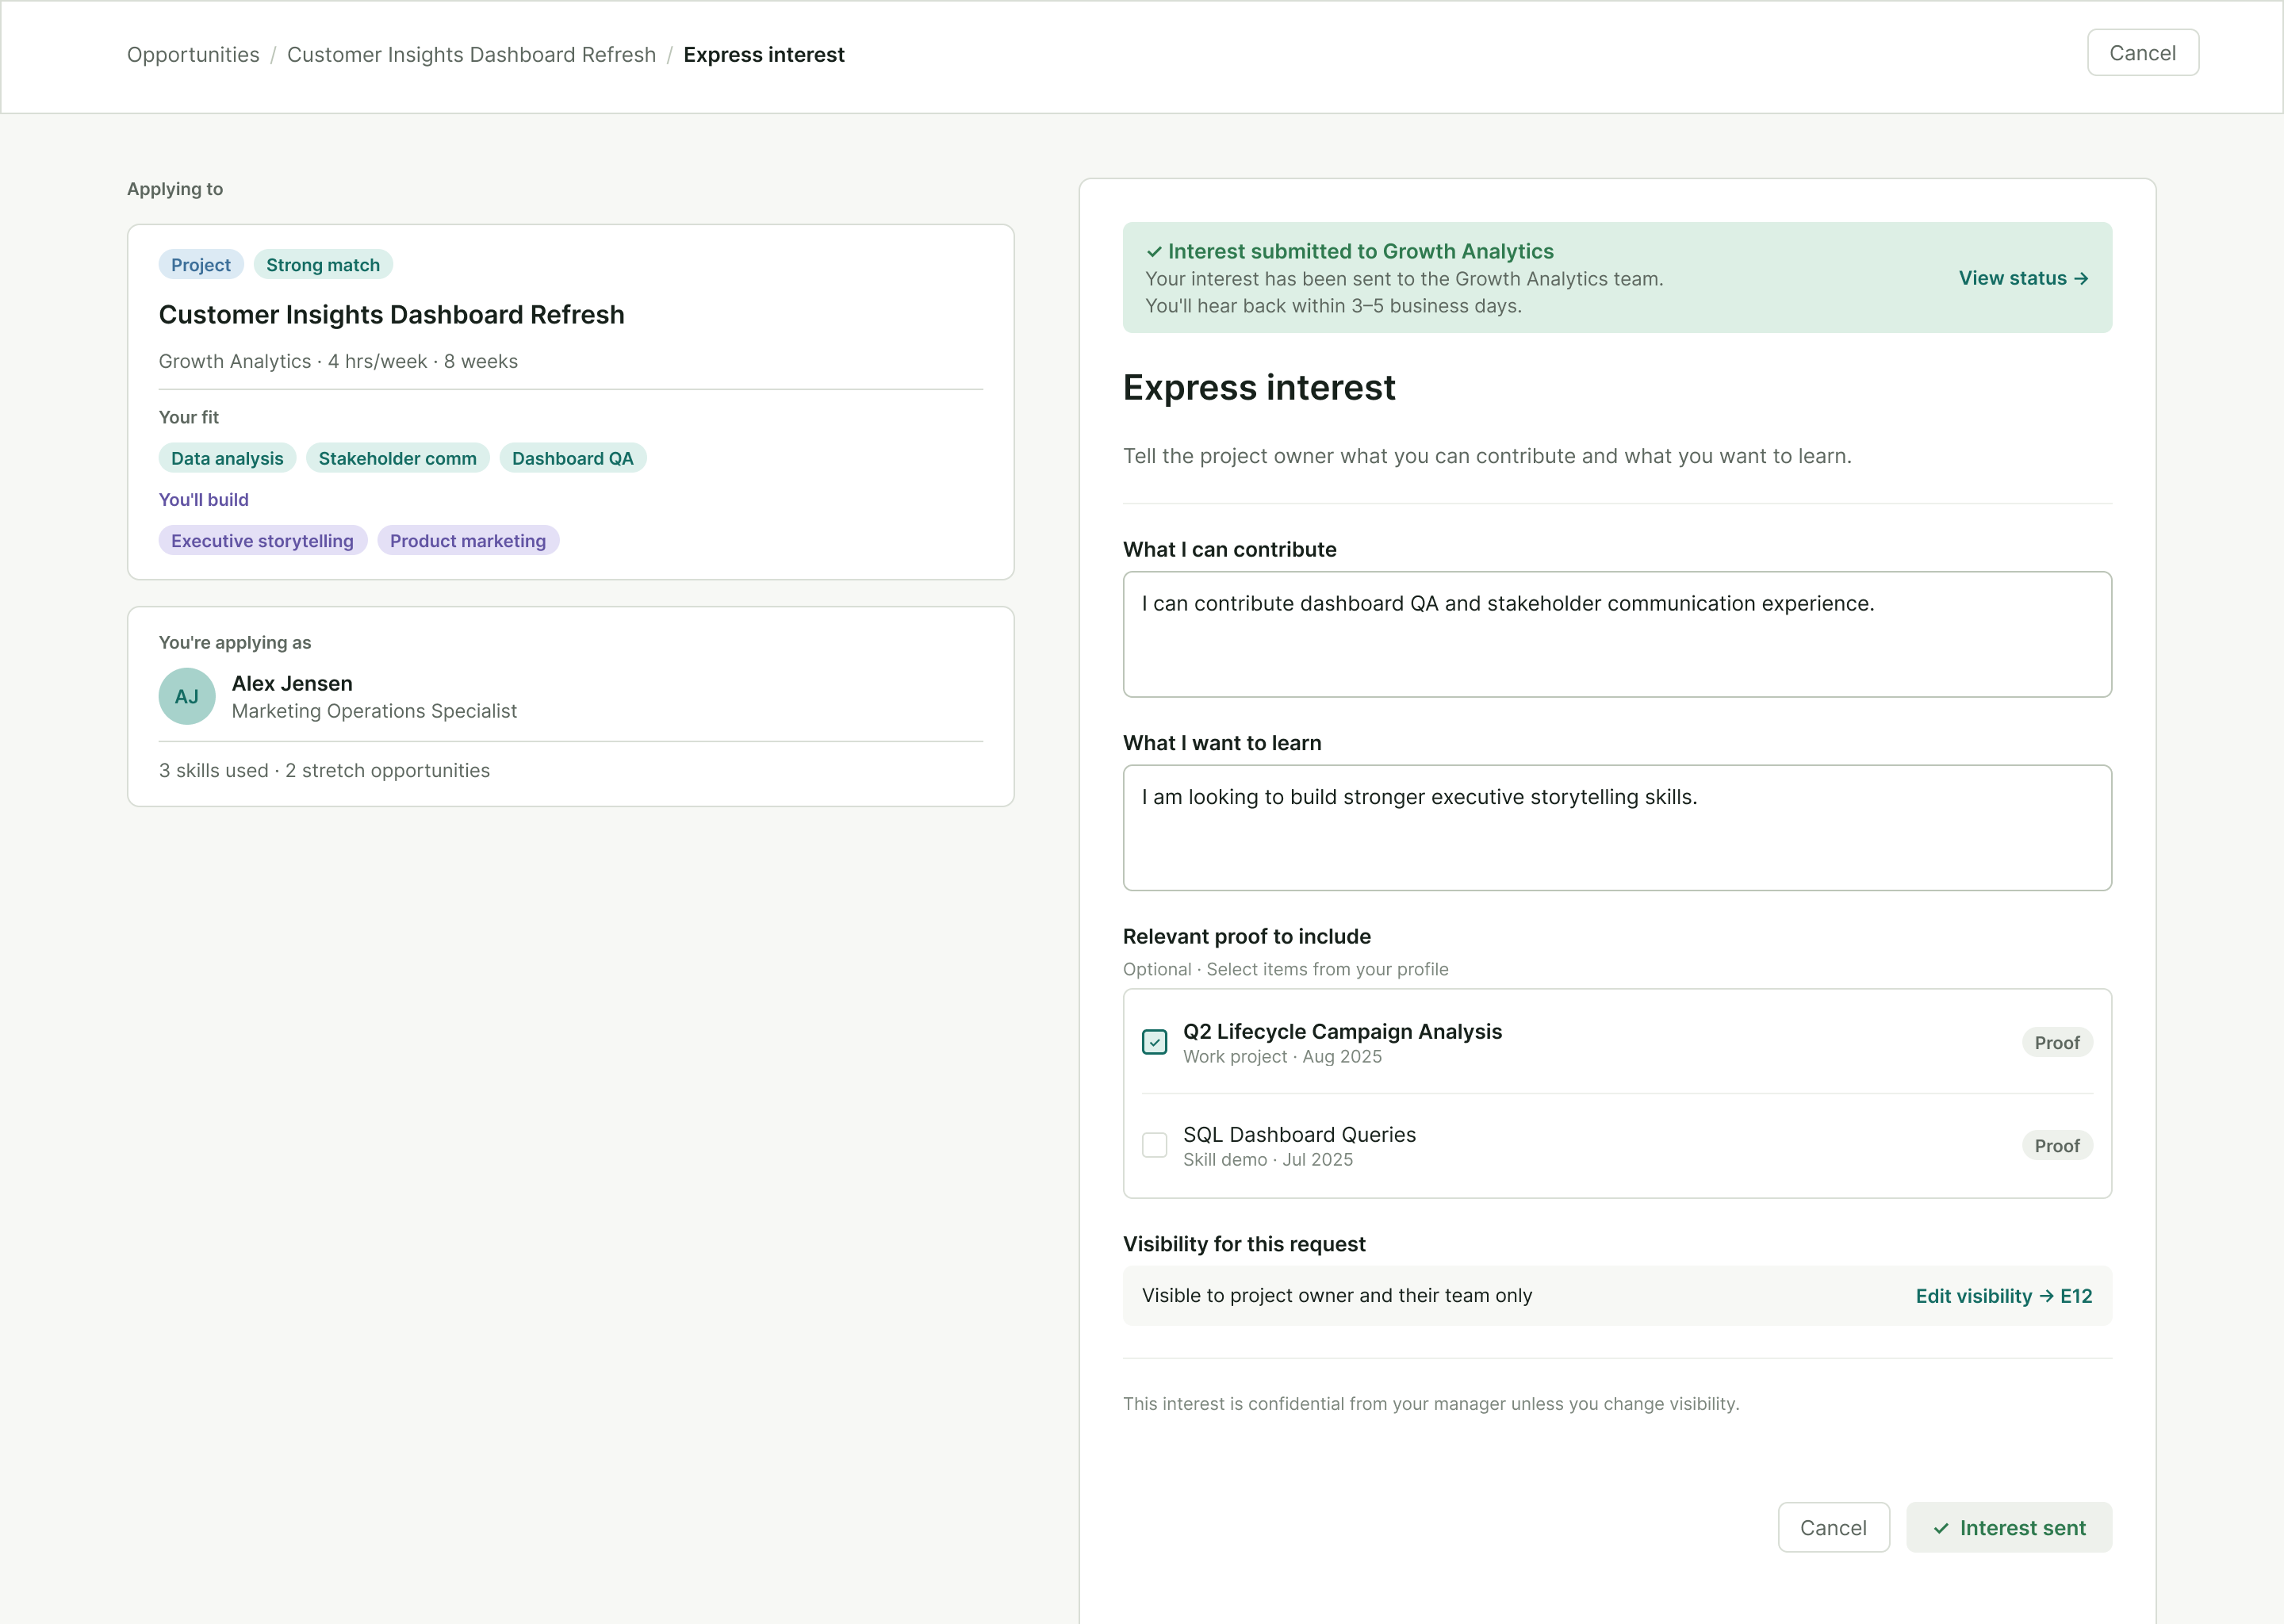
Task: Click 'Growth Analytics · 4 hrs/week · 8 weeks' text
Action: 338,361
